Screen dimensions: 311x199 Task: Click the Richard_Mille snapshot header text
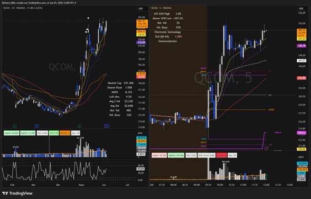(39, 3)
